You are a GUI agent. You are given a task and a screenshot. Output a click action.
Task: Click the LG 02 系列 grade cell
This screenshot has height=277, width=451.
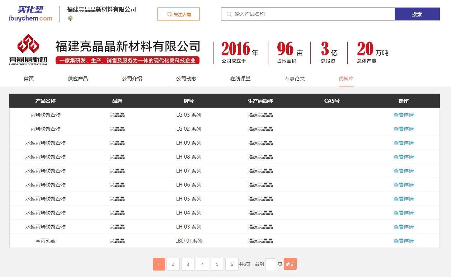[189, 129]
